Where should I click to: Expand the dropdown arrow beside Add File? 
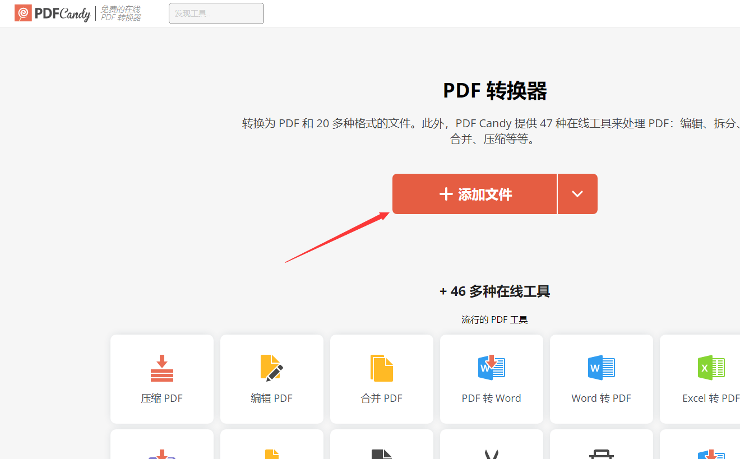click(x=577, y=194)
